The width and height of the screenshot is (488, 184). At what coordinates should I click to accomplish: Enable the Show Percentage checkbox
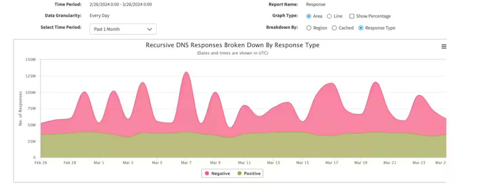[352, 16]
